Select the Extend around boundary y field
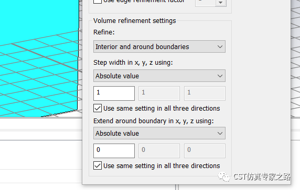 [159, 151]
